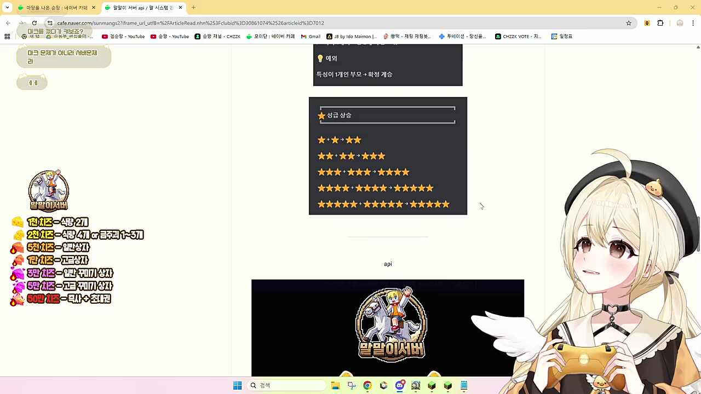Close the 말말이 서버 api tab
This screenshot has height=394, width=701.
click(180, 8)
